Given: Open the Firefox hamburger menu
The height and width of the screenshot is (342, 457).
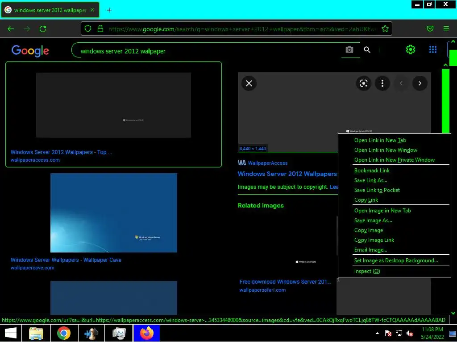Looking at the screenshot, I should (x=446, y=28).
